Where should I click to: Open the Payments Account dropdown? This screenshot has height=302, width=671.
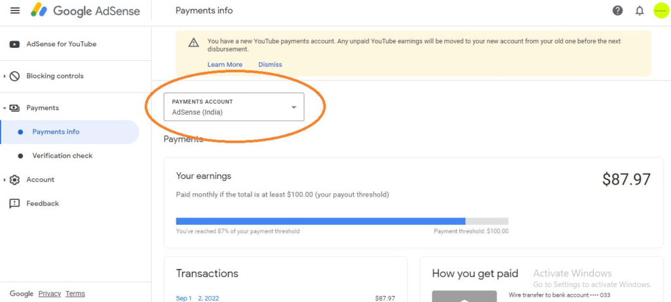coord(234,107)
